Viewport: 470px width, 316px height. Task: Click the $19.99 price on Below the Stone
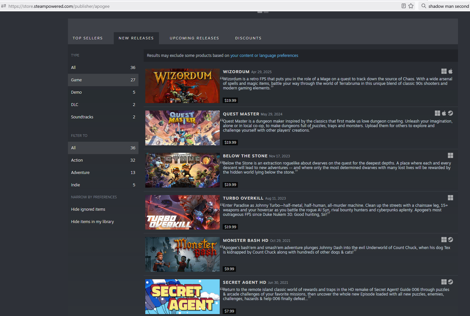click(x=230, y=185)
